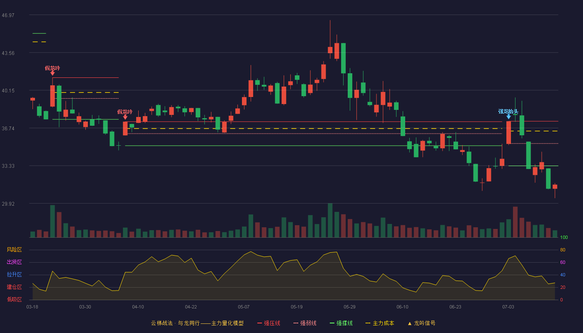Image resolution: width=583 pixels, height=333 pixels.
Task: Click the 06-23 date label
Action: (x=455, y=307)
